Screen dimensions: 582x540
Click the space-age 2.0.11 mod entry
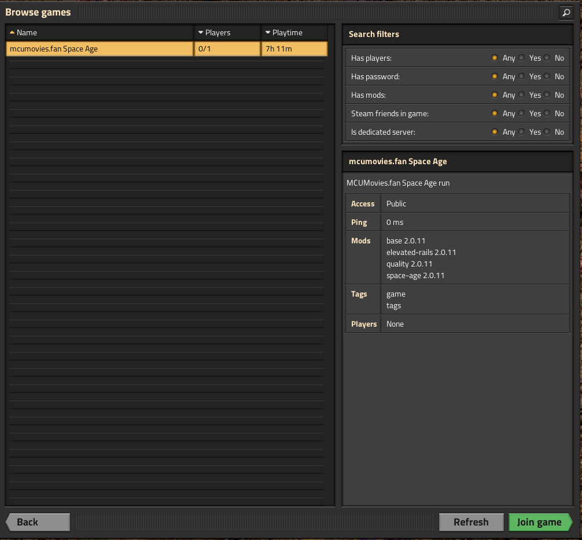click(x=415, y=276)
